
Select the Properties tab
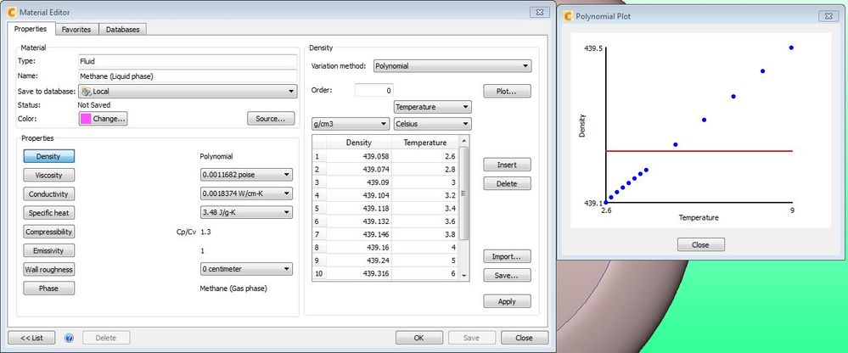click(x=31, y=29)
